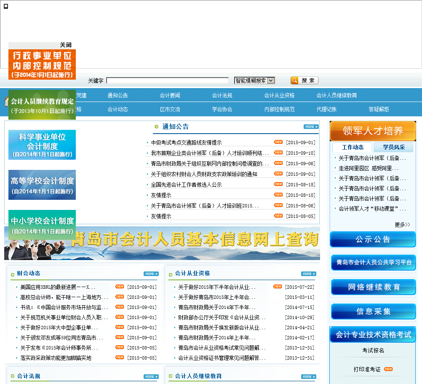Open the 高等学校会计制度 banner

[42, 185]
